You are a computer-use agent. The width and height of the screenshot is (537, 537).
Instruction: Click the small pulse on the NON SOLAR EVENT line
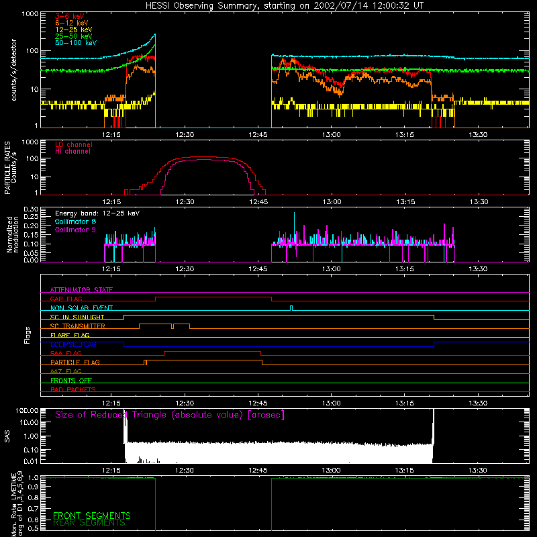pos(291,307)
